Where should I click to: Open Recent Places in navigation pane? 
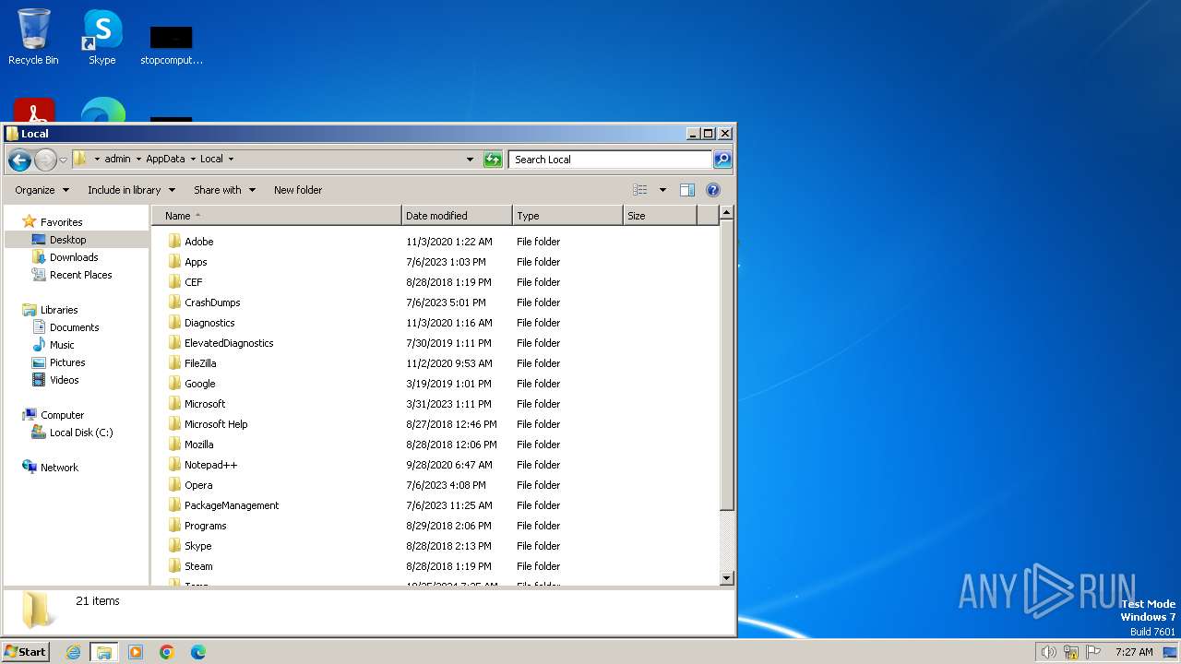[x=80, y=275]
